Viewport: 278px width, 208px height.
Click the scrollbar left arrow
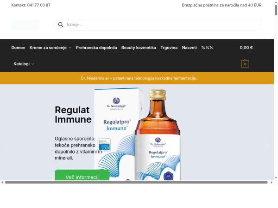click(x=2, y=183)
